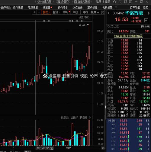
Task: Click the 登录 login link
Action: tap(108, 2)
